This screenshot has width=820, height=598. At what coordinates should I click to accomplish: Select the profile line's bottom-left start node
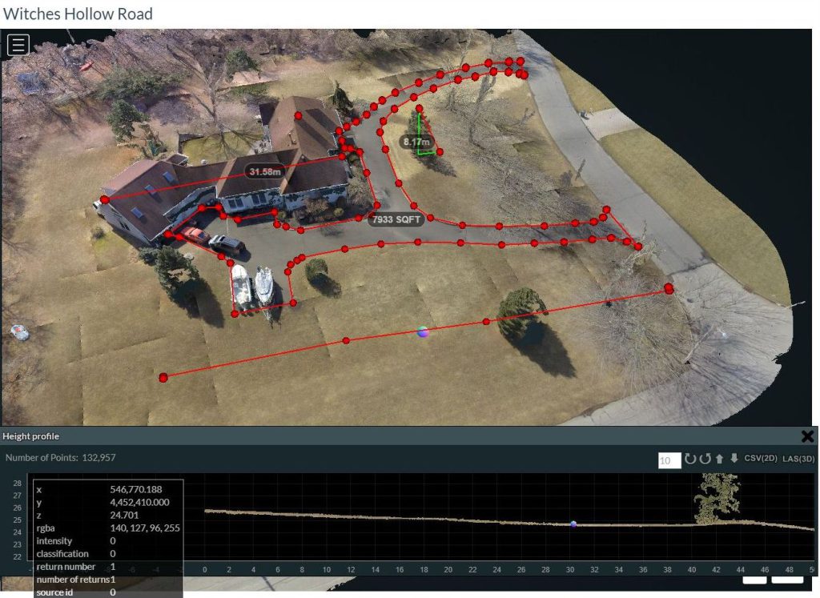coord(163,377)
